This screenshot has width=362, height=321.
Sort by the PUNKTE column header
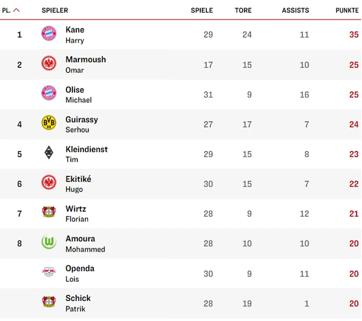click(x=347, y=10)
